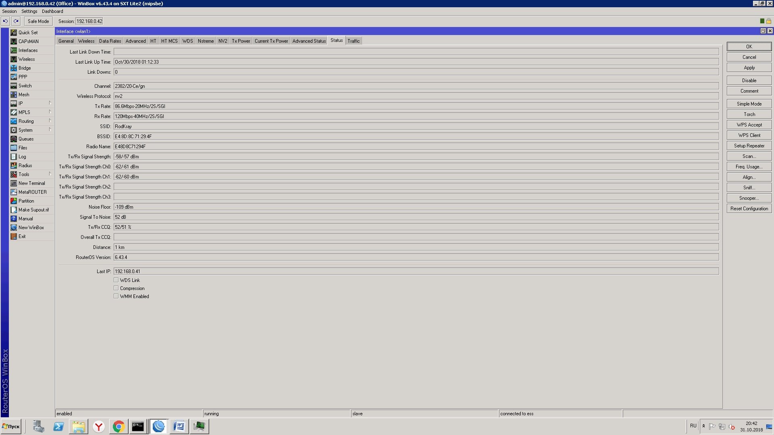
Task: Open Google Chrome from the taskbar
Action: click(x=119, y=427)
